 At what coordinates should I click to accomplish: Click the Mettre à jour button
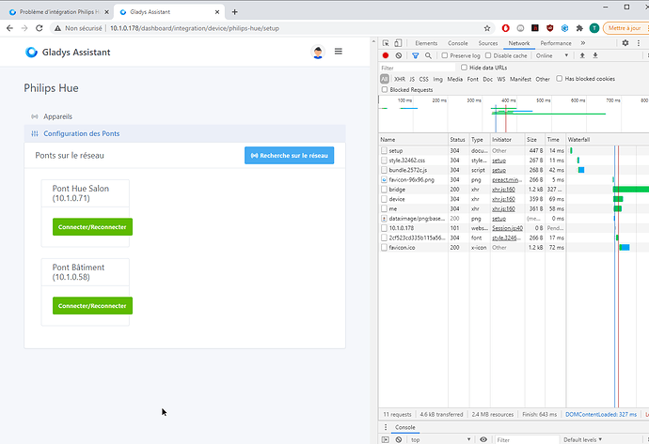[x=625, y=28]
